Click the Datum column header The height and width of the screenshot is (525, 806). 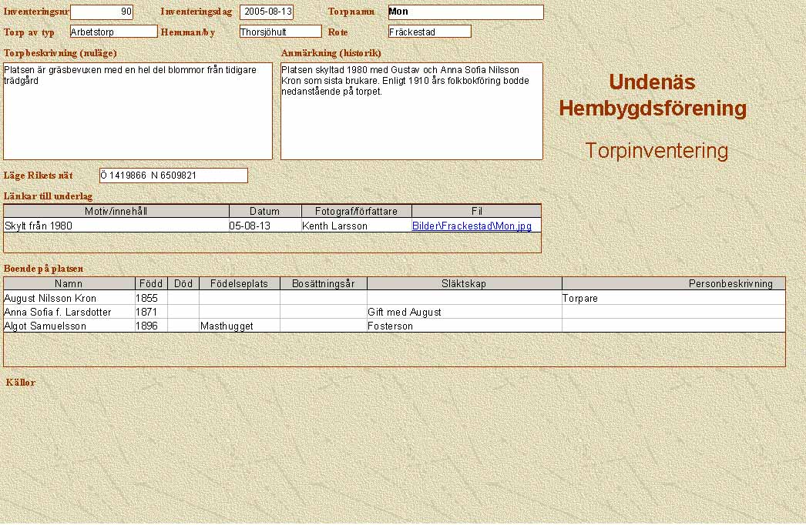tap(265, 211)
